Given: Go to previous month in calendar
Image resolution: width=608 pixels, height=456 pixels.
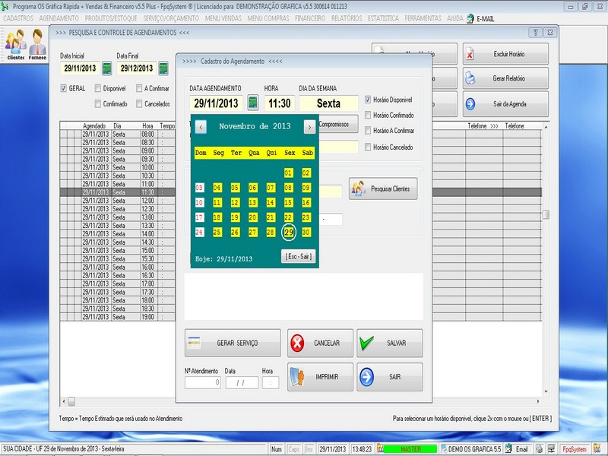Looking at the screenshot, I should pyautogui.click(x=201, y=127).
